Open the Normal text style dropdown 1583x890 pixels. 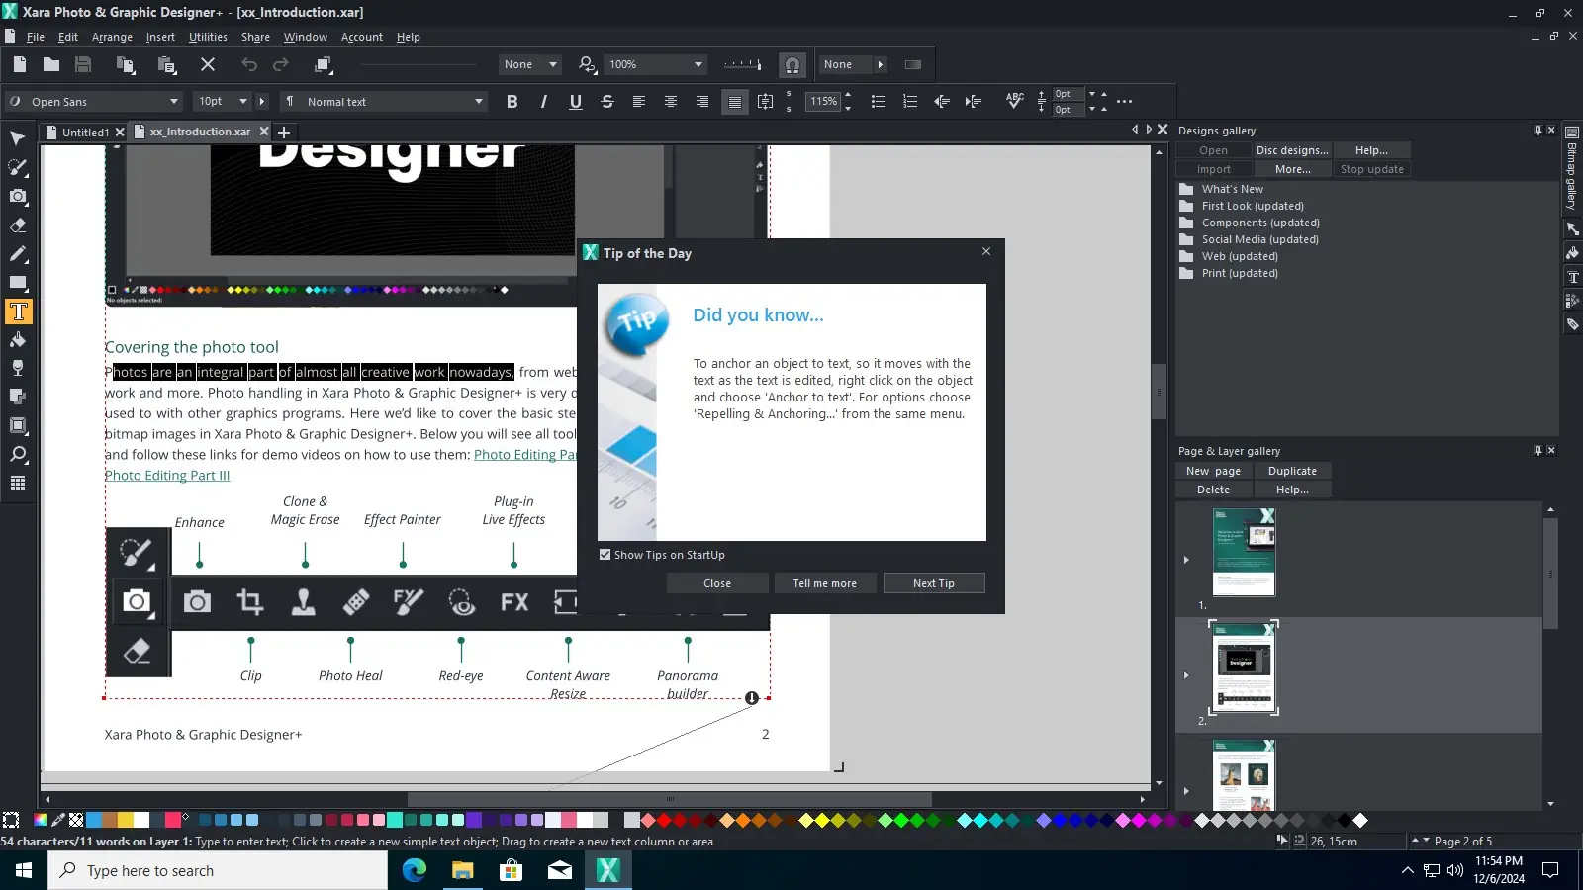[385, 102]
